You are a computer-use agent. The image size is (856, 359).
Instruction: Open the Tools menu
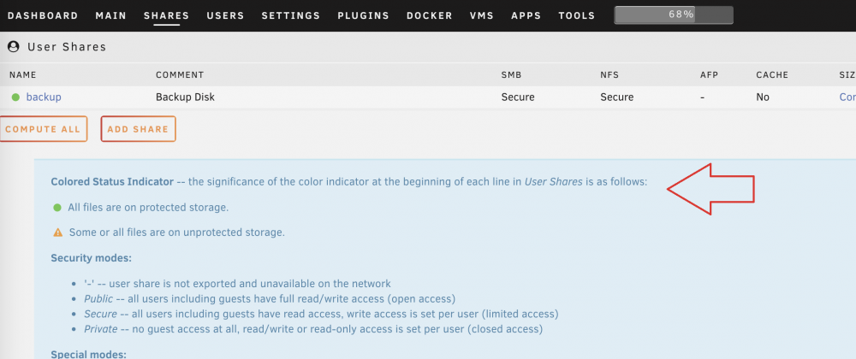click(576, 15)
